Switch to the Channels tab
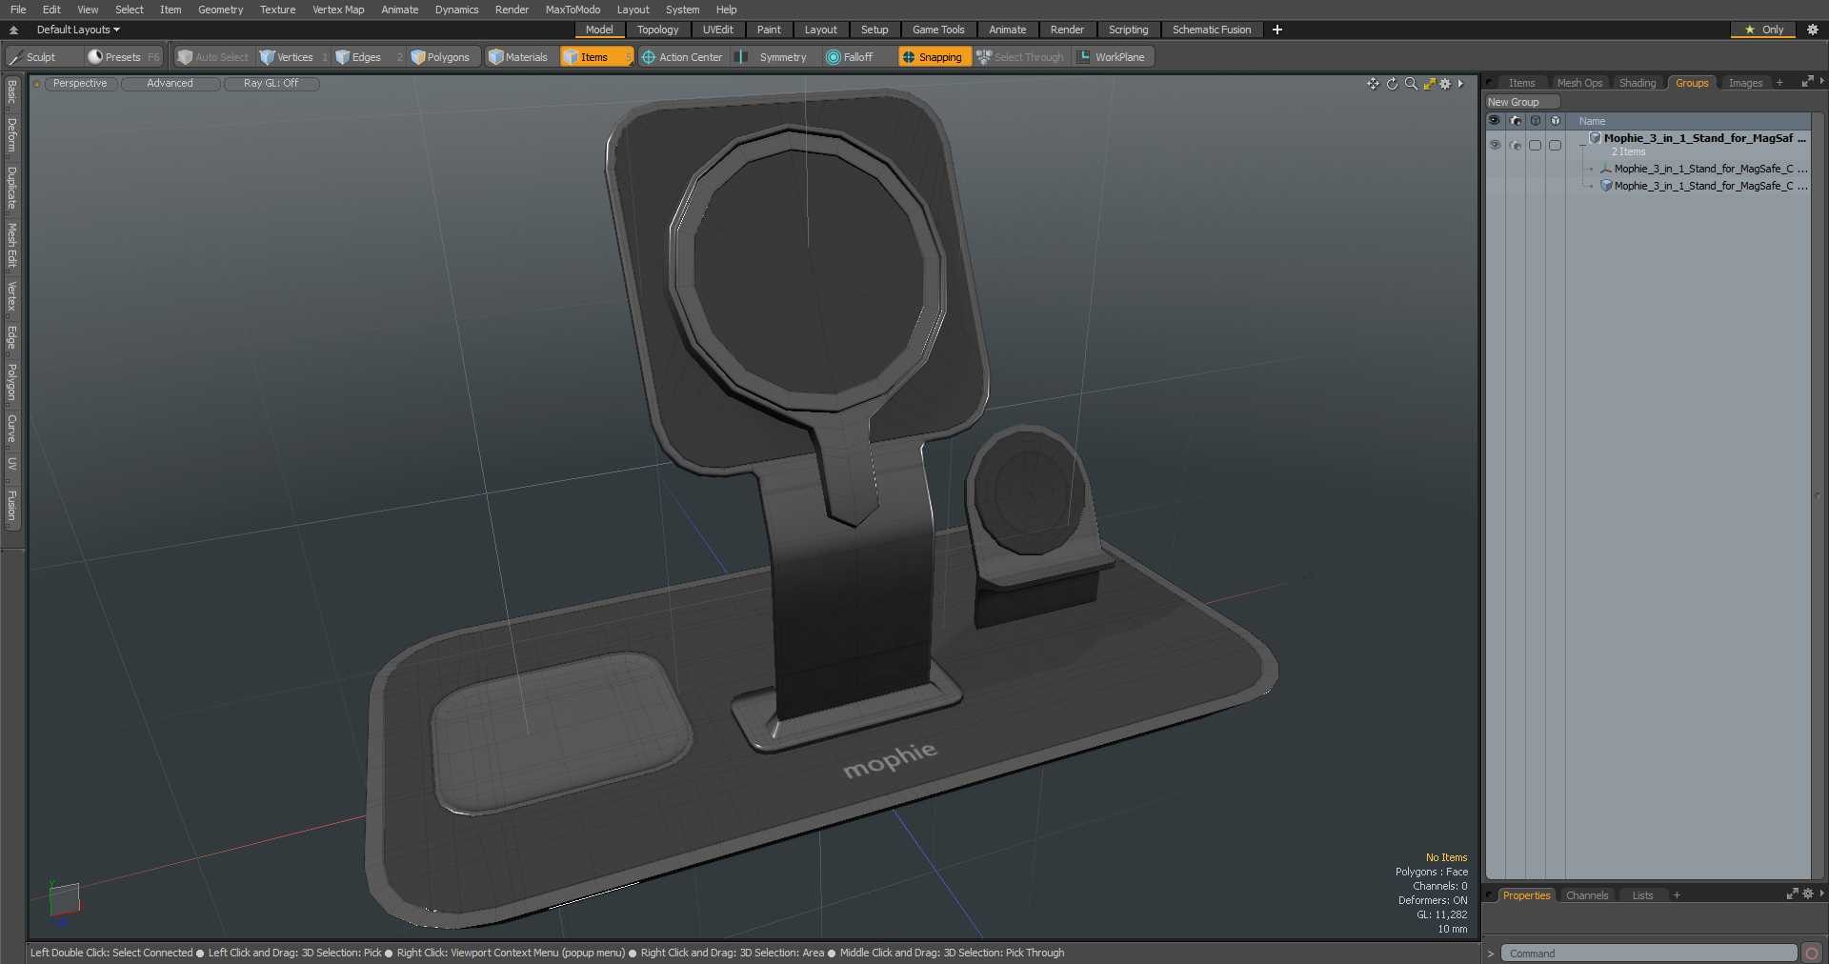1829x964 pixels. 1587,895
